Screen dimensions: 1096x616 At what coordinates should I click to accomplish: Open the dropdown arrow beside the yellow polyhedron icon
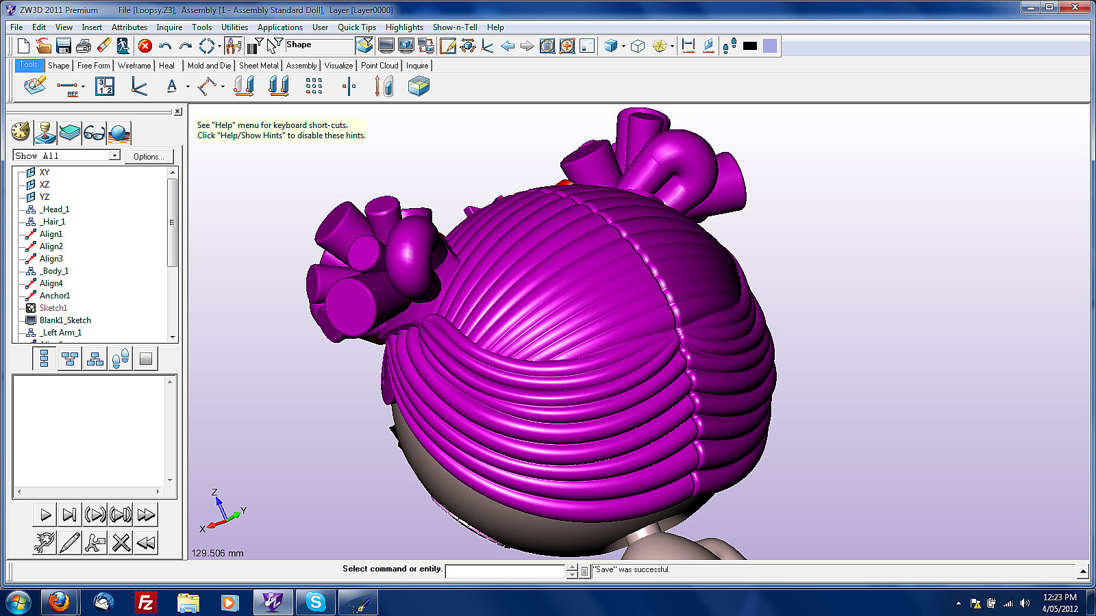click(672, 47)
